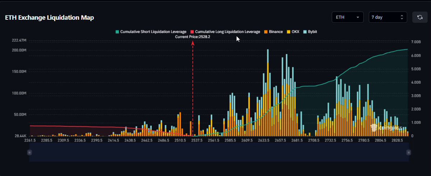This screenshot has height=176, width=431.
Task: Click the 2585.5 x-axis price label
Action: (x=230, y=140)
